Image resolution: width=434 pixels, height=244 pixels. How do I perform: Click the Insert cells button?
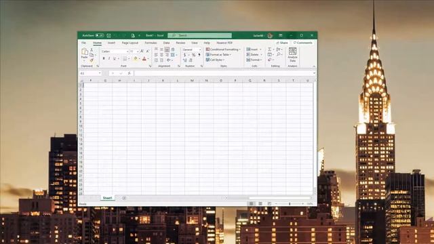pos(254,49)
